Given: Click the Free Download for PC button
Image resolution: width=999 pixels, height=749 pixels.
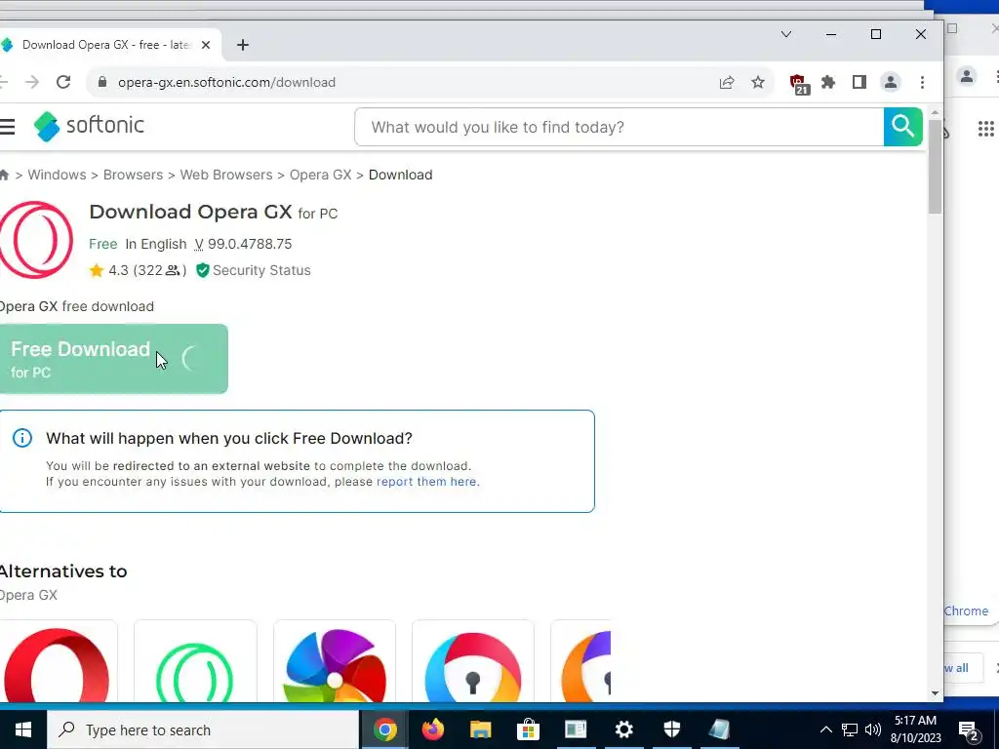Looking at the screenshot, I should [113, 359].
